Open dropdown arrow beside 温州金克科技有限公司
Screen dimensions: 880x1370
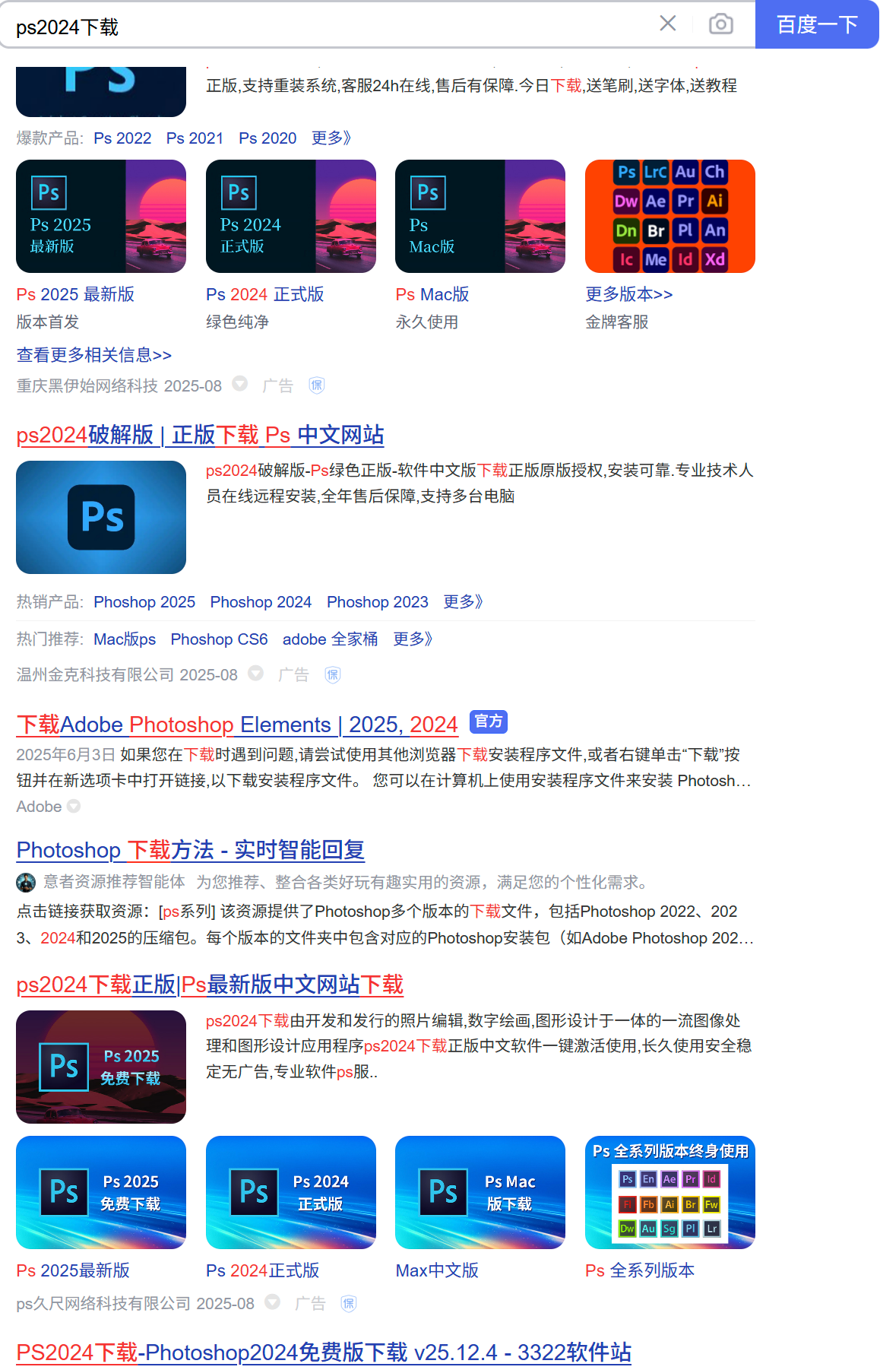[x=256, y=673]
